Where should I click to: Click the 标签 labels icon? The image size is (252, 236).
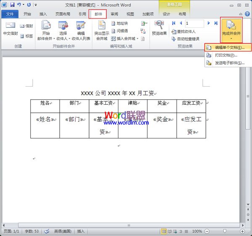(26, 36)
